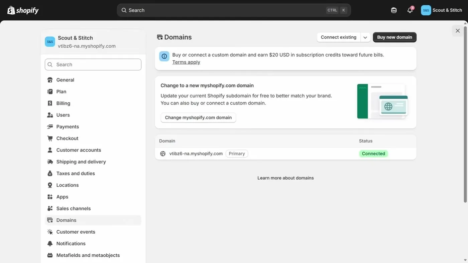Expand the Connect existing dropdown arrow
The image size is (468, 263).
point(365,37)
